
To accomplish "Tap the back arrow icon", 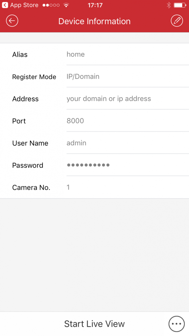I will click(12, 21).
